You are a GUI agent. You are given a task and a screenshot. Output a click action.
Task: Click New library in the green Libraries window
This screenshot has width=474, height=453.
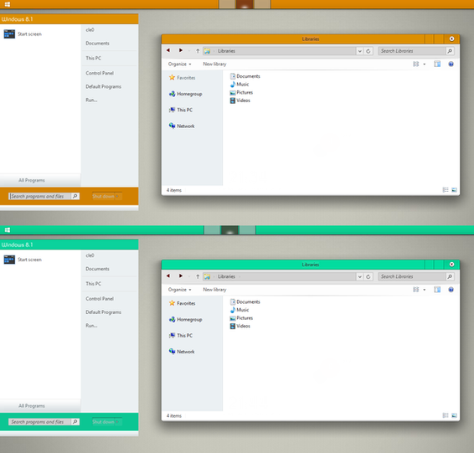pos(214,290)
